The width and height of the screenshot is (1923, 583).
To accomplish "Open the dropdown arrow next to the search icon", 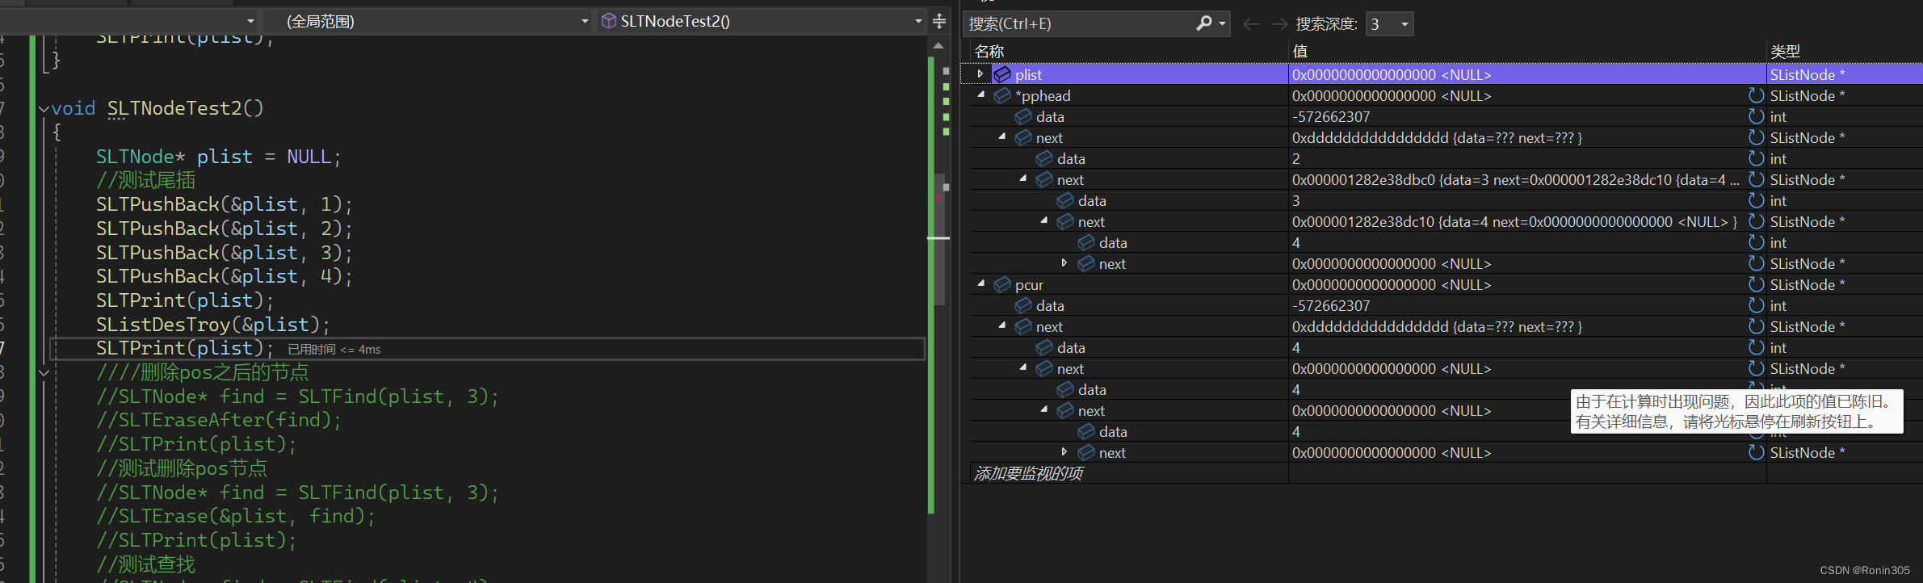I will tap(1222, 23).
